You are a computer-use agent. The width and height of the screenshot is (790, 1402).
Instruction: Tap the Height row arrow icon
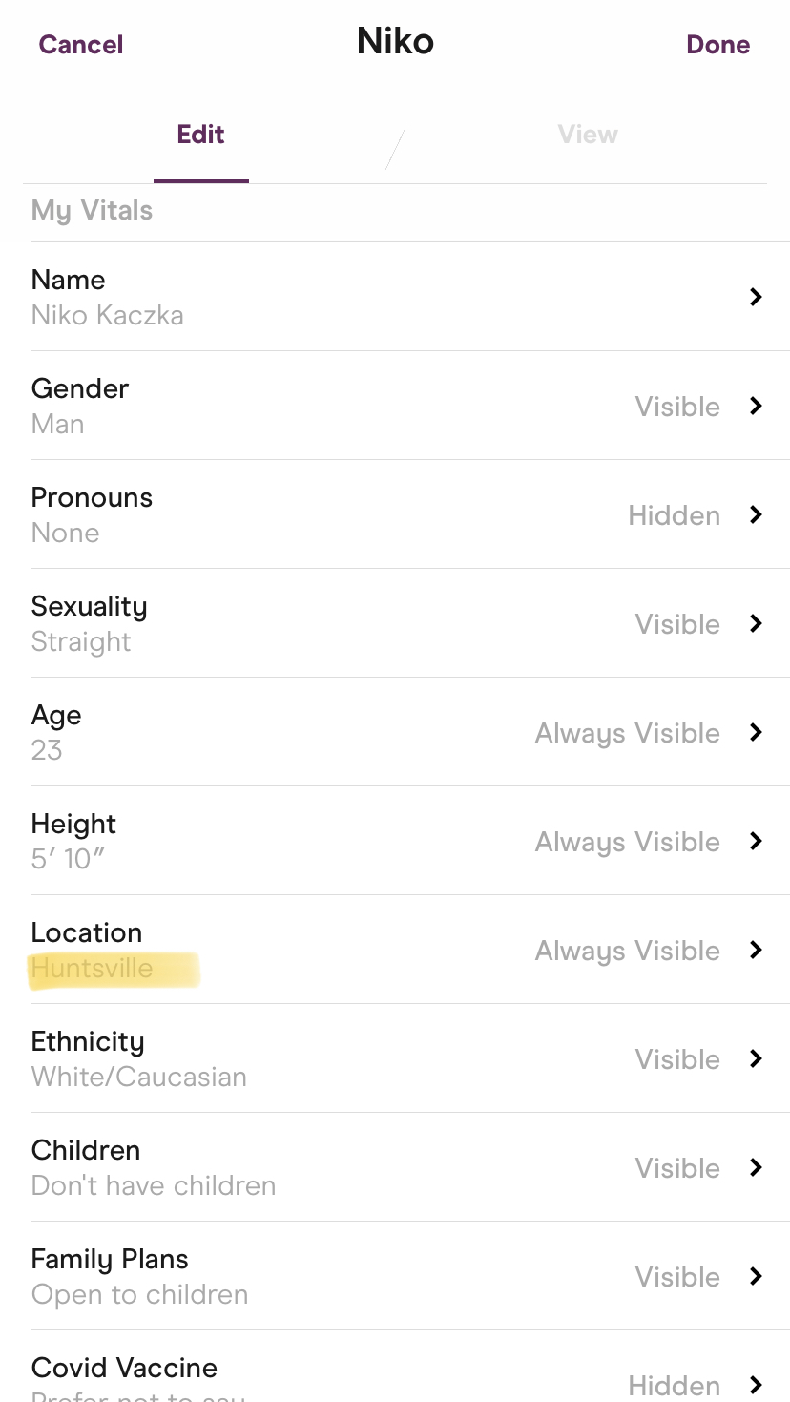(756, 841)
